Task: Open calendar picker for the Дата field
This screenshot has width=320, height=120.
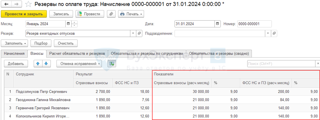Action: point(217,24)
